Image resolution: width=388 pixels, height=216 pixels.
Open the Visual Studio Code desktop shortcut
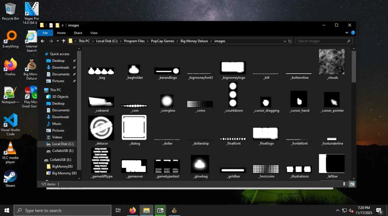[10, 125]
